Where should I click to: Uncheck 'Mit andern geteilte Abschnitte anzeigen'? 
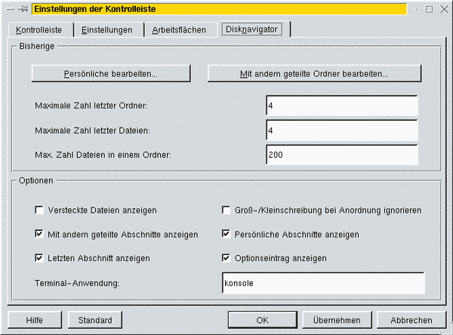40,234
